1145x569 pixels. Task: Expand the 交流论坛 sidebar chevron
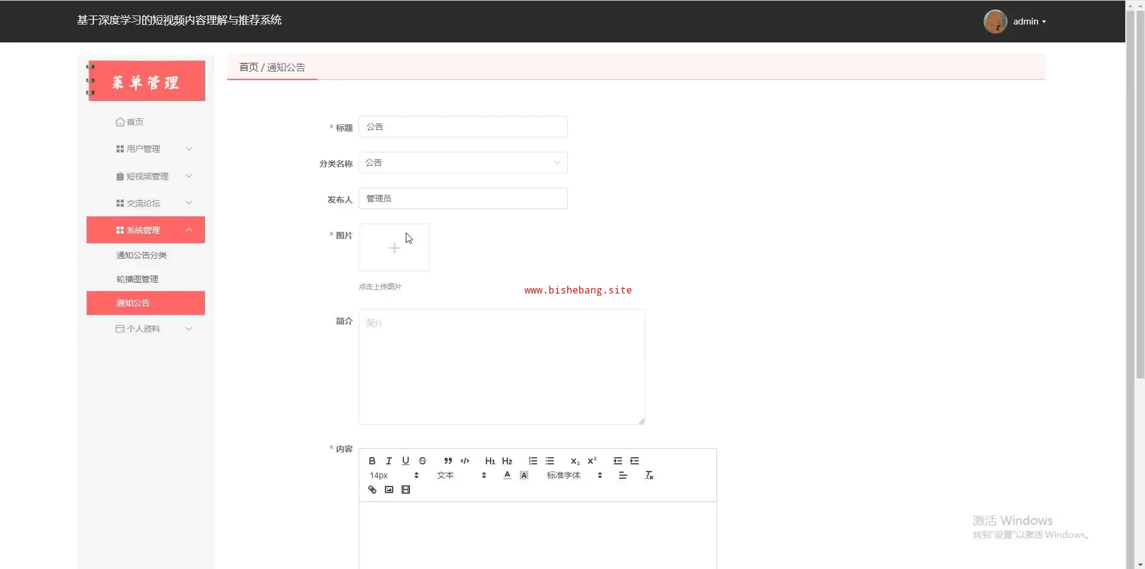189,203
